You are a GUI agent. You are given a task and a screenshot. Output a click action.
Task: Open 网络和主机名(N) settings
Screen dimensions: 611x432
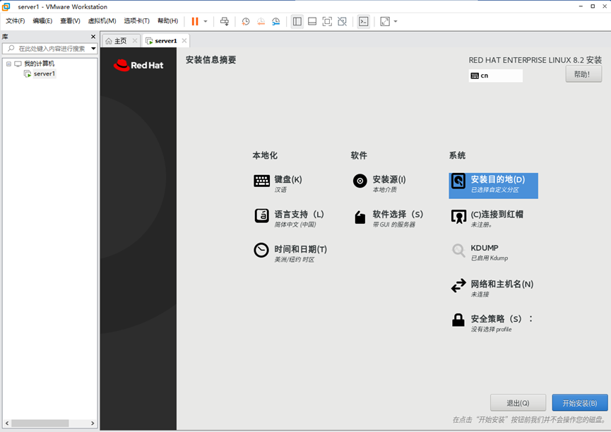492,288
